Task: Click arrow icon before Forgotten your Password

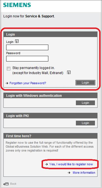Action: [x=7, y=83]
